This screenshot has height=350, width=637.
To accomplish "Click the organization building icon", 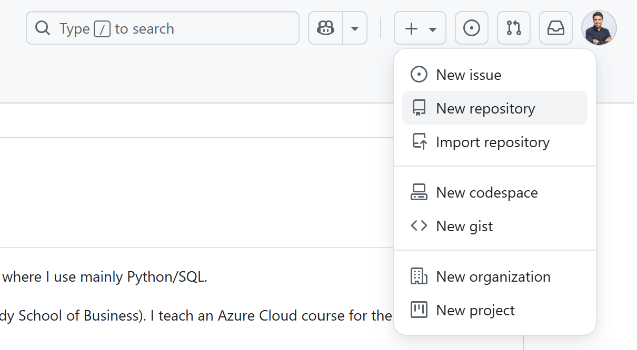I will click(x=419, y=276).
